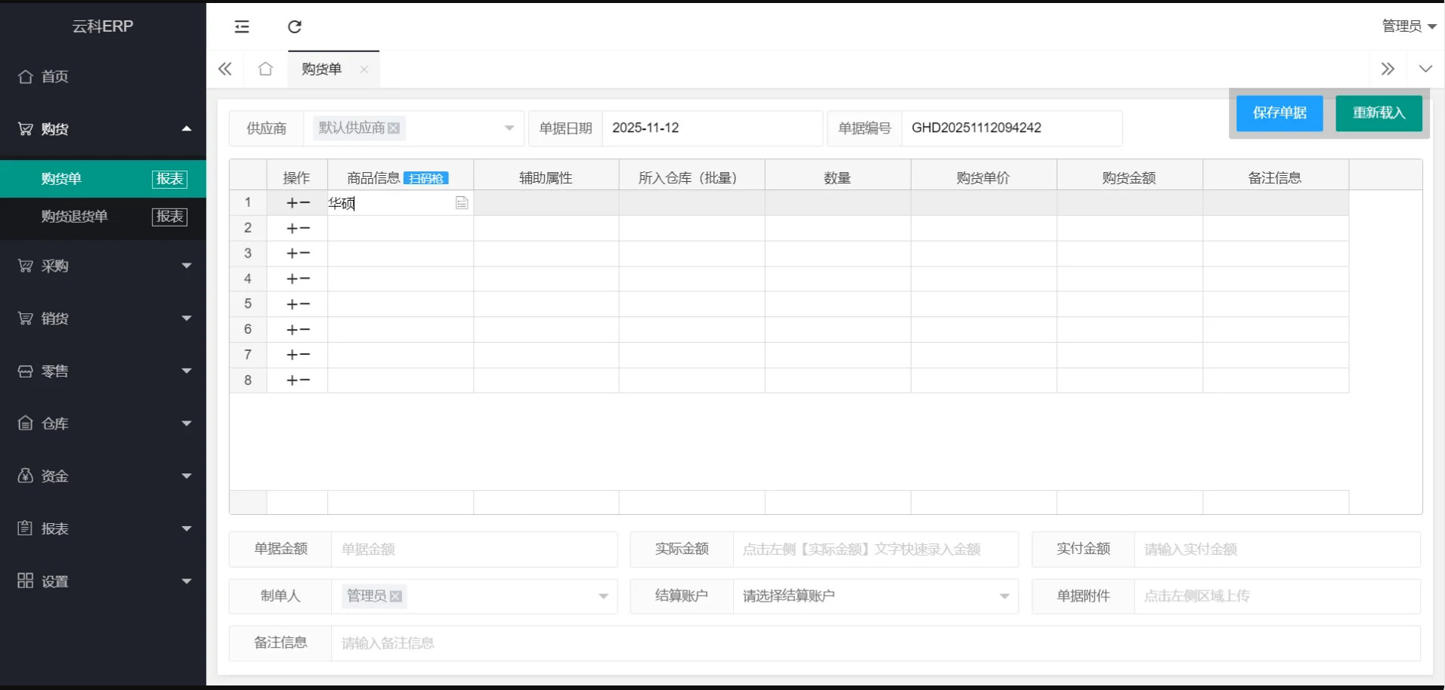Image resolution: width=1445 pixels, height=690 pixels.
Task: Open the 扫码枪 scan gun feature
Action: pos(426,178)
